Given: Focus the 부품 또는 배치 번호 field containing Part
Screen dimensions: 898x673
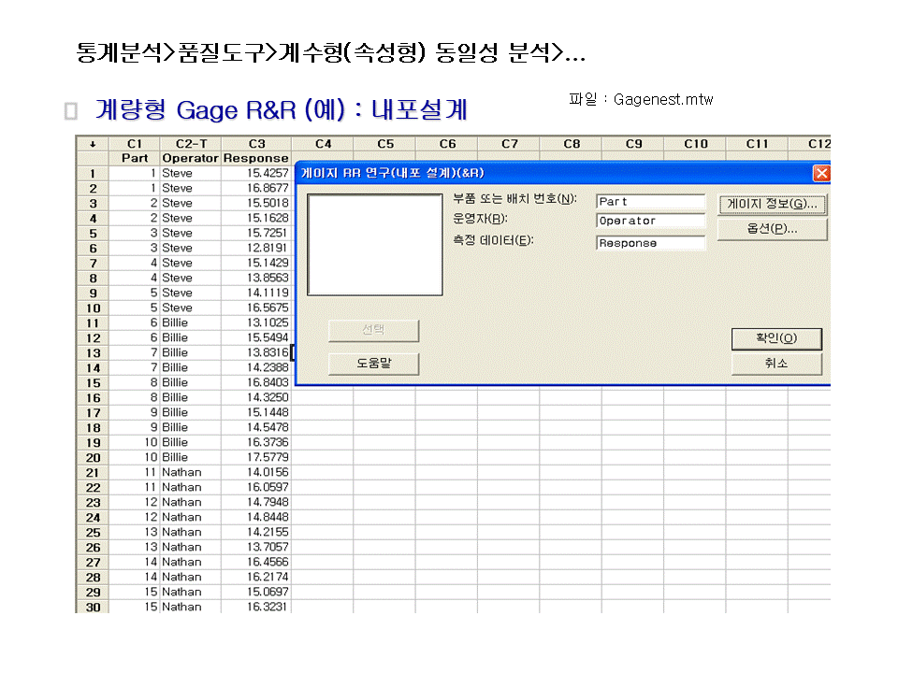Looking at the screenshot, I should (651, 202).
